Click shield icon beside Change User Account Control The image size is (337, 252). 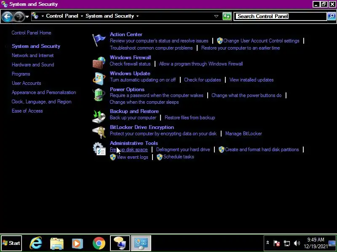(219, 41)
